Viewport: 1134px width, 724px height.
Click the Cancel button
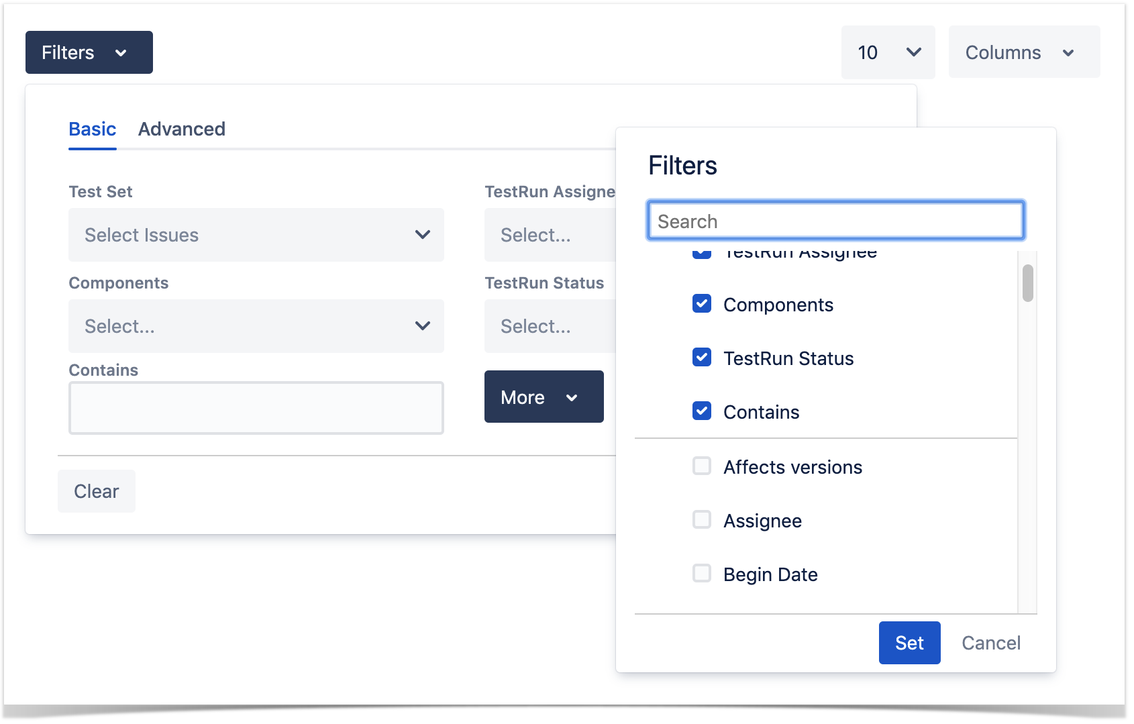[x=991, y=643]
